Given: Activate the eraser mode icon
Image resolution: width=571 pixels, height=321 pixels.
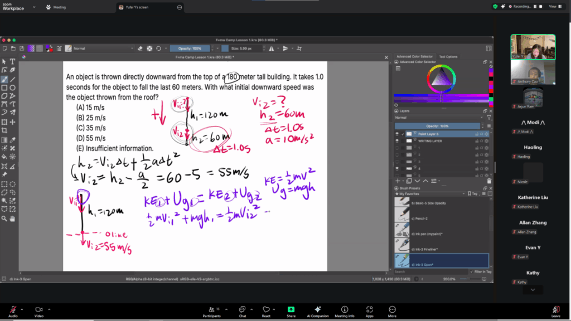Looking at the screenshot, I should tap(140, 48).
